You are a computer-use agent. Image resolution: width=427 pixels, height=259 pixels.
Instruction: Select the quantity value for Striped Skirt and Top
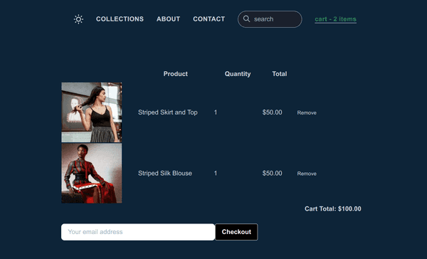pos(216,112)
